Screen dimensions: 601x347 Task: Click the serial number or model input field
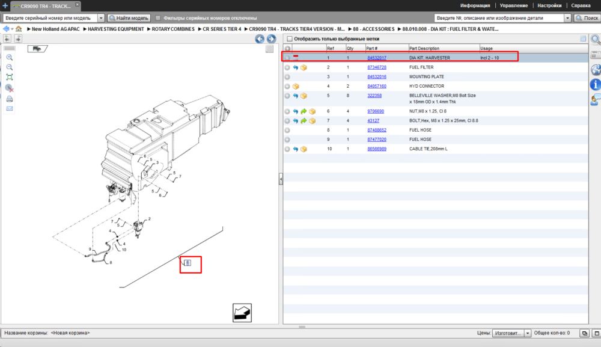[50, 18]
